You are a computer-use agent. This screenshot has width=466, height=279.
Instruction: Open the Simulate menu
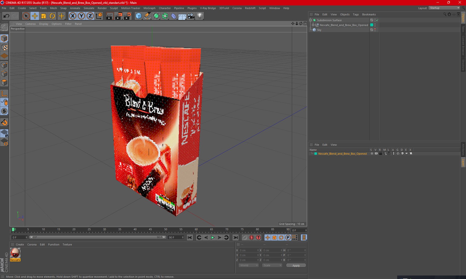(x=89, y=8)
